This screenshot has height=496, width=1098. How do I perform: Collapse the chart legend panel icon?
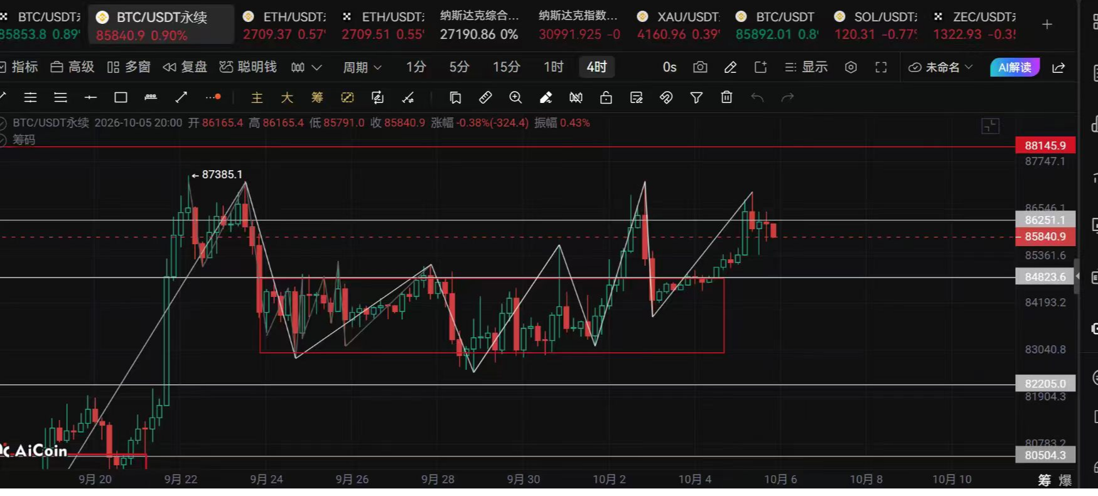[990, 126]
